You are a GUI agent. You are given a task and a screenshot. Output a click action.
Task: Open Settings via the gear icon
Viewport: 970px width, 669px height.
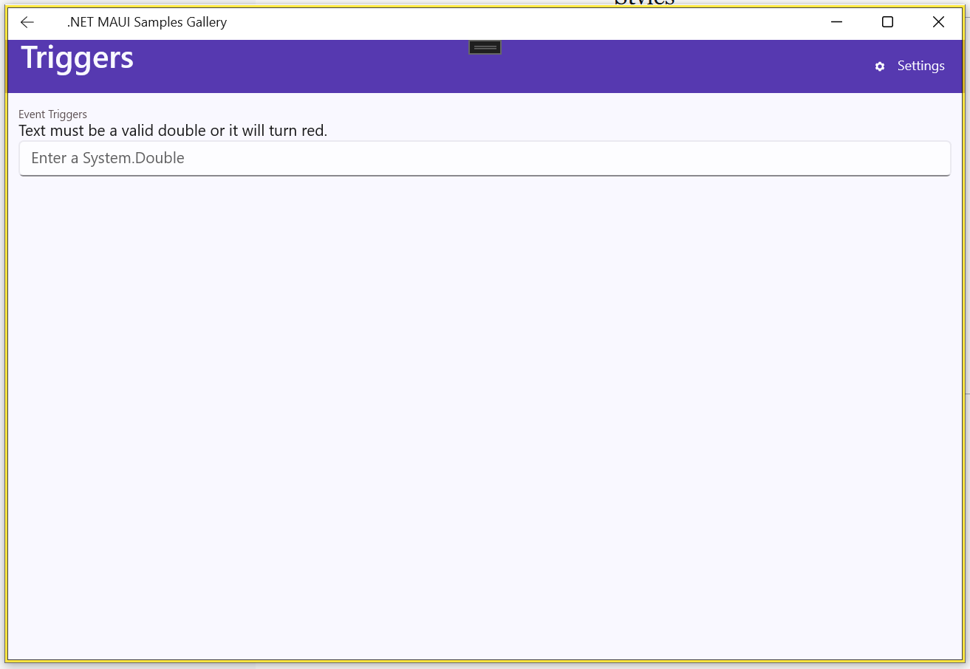tap(879, 66)
